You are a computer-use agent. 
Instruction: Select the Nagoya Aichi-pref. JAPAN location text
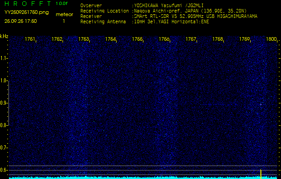point(190,11)
